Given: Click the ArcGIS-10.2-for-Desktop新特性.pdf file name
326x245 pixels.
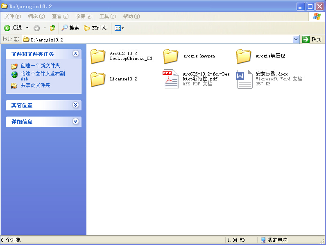Looking at the screenshot, I should coord(206,76).
